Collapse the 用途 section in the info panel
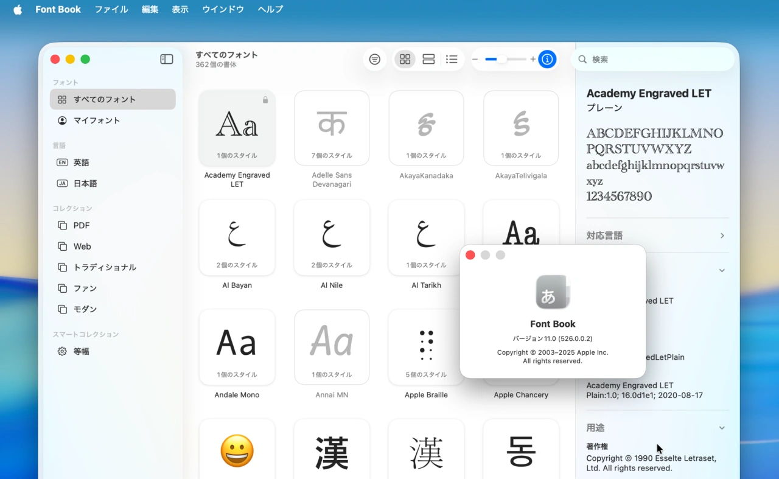Viewport: 779px width, 479px height. click(722, 427)
